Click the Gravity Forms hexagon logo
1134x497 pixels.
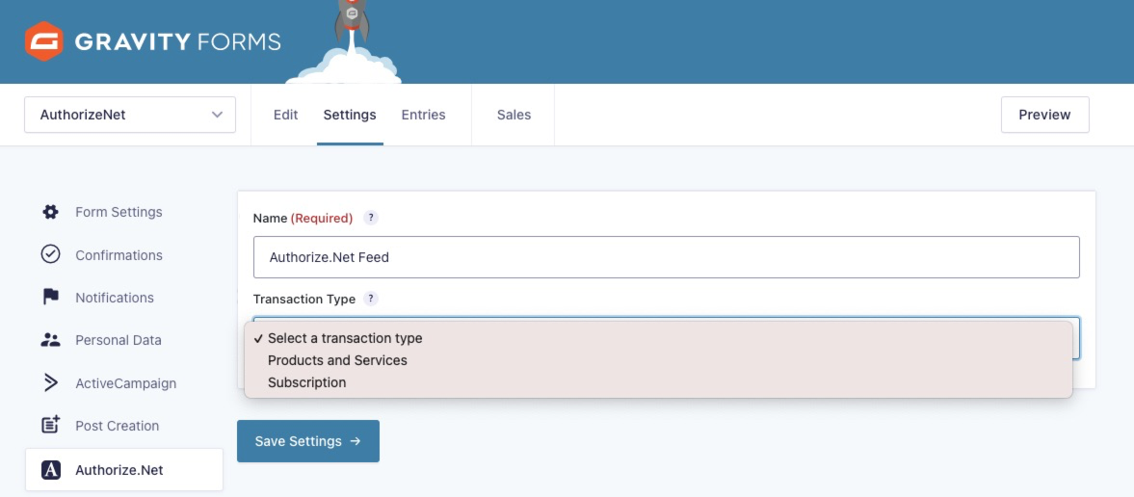[43, 41]
